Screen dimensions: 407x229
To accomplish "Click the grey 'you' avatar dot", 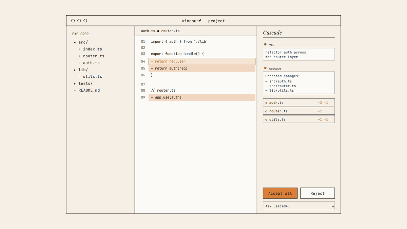I will click(x=265, y=44).
